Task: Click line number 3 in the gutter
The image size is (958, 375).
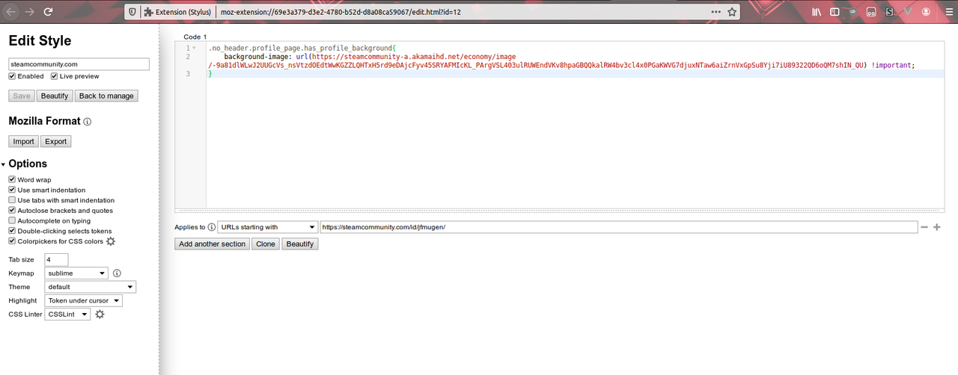Action: tap(188, 74)
